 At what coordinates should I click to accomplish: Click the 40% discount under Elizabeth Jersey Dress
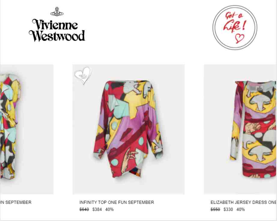click(x=240, y=210)
